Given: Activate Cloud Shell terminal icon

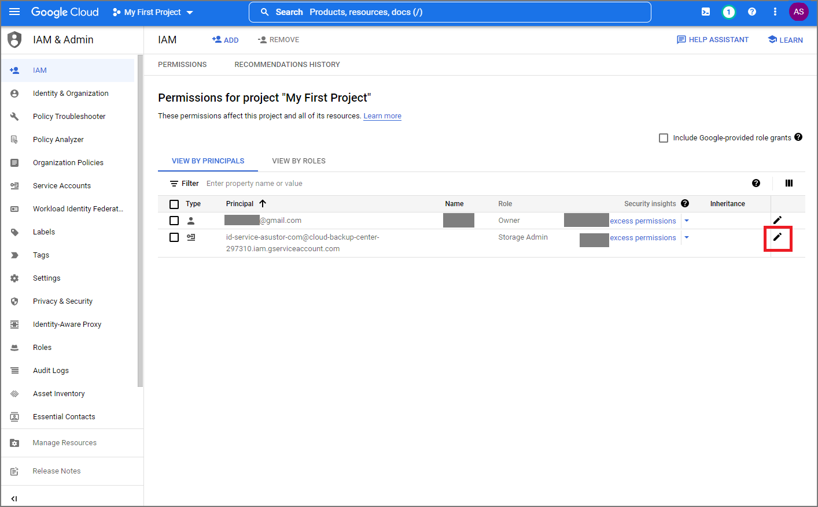Looking at the screenshot, I should tap(706, 12).
